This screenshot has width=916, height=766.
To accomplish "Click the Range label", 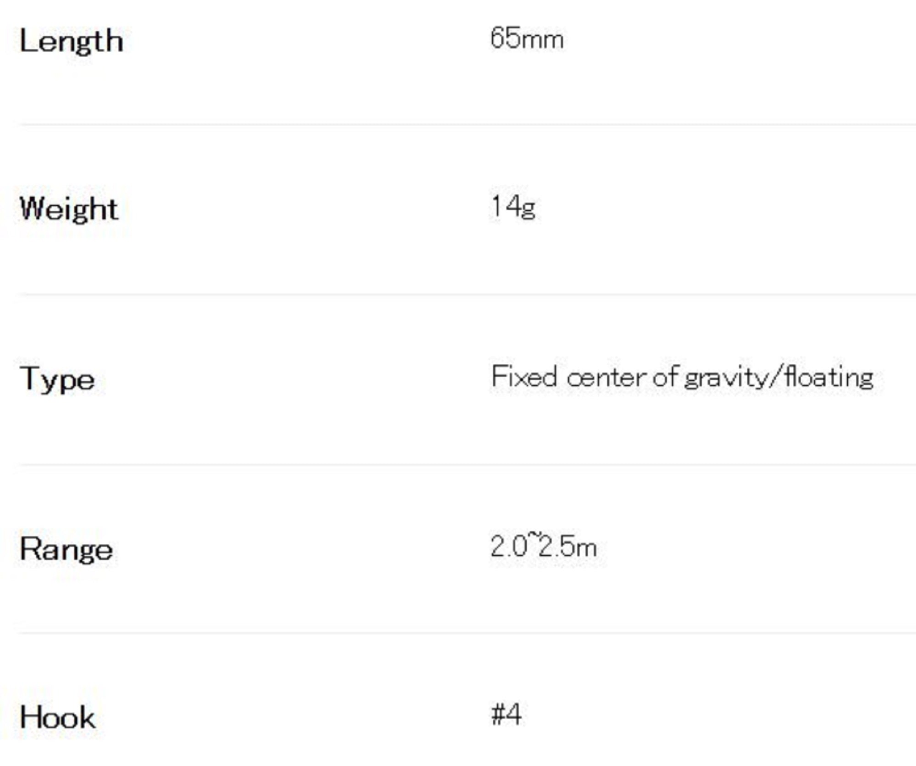I will click(66, 549).
